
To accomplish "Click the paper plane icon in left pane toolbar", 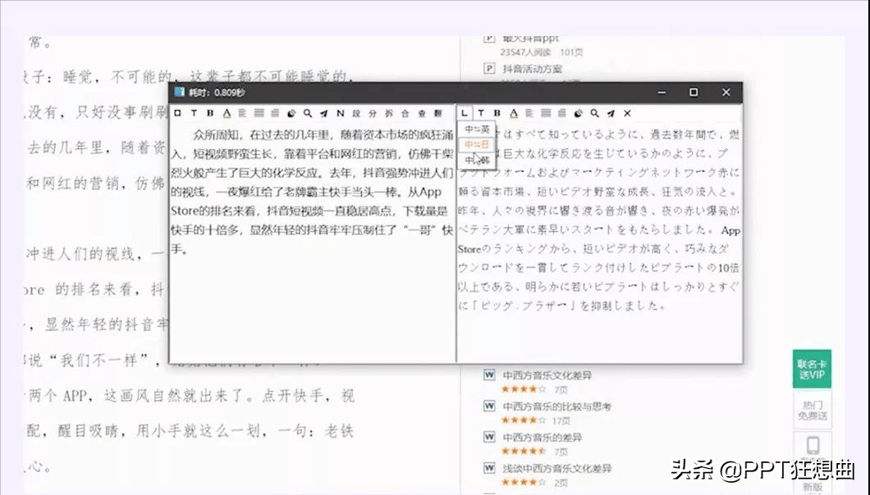I will [324, 113].
